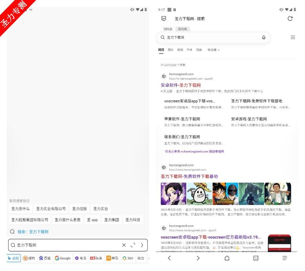Image resolution: width=305 pixels, height=271 pixels.
Task: Choose suggestion 圣力科技
Action: [x=133, y=220]
